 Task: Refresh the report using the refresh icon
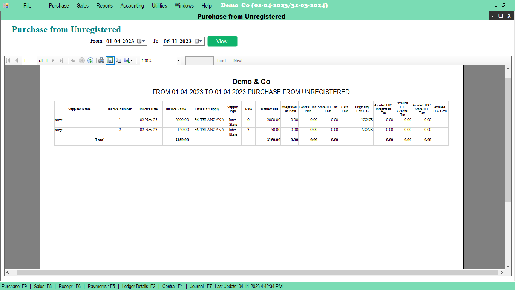90,60
